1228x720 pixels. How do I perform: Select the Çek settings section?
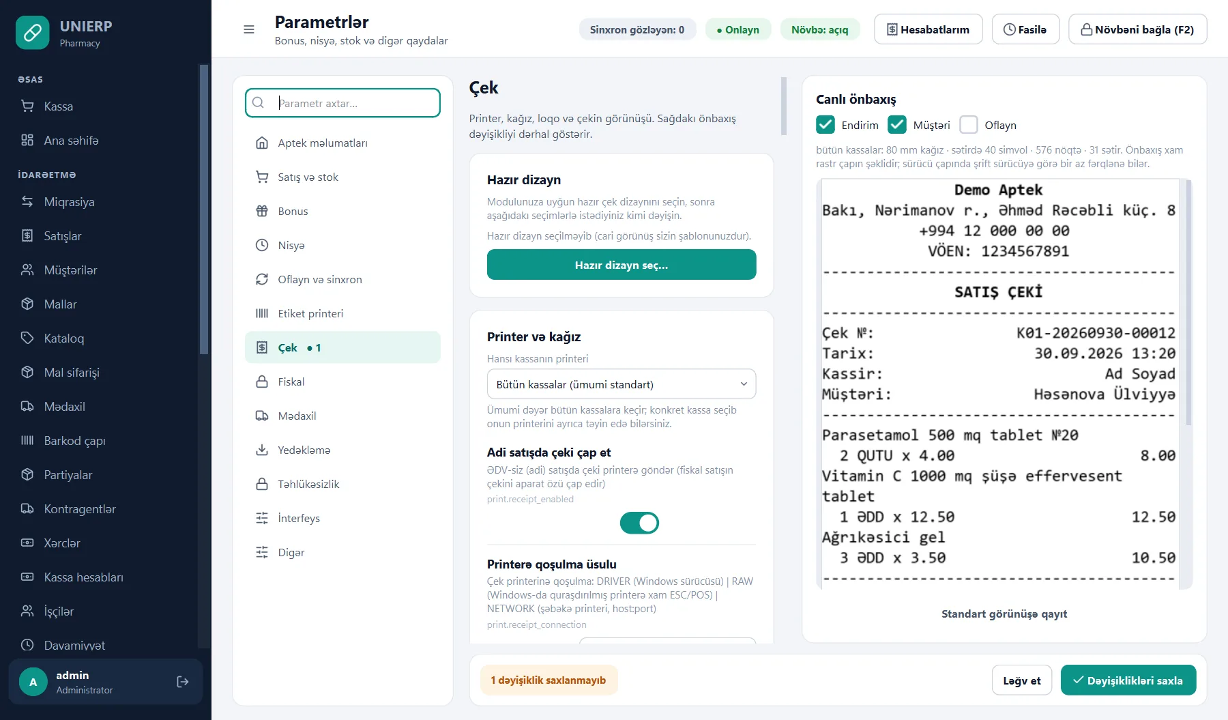[342, 348]
